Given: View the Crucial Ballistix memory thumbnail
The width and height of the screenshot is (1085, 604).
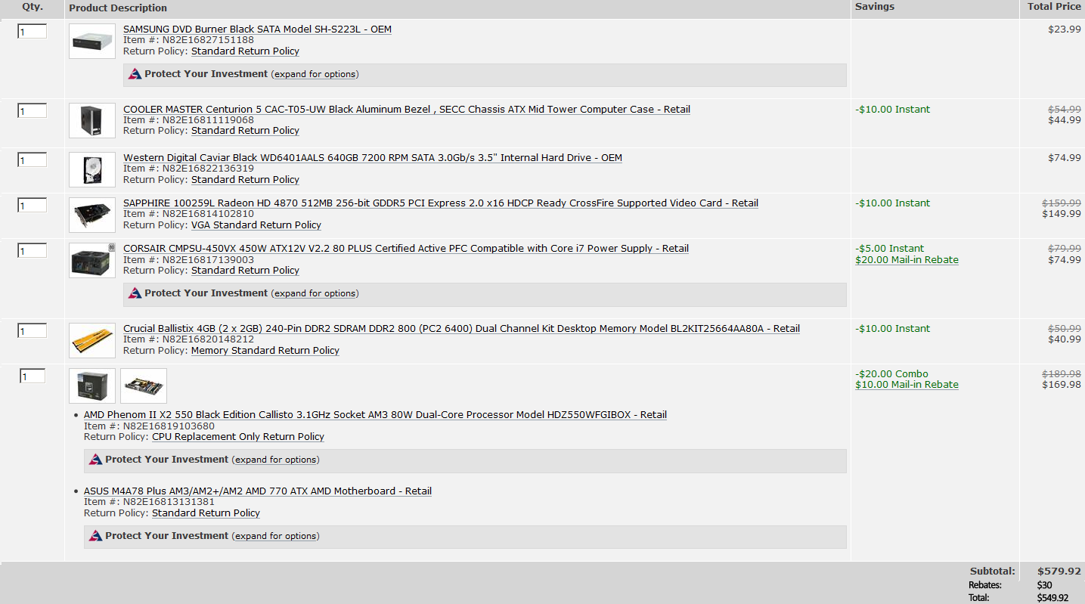Looking at the screenshot, I should tap(92, 340).
